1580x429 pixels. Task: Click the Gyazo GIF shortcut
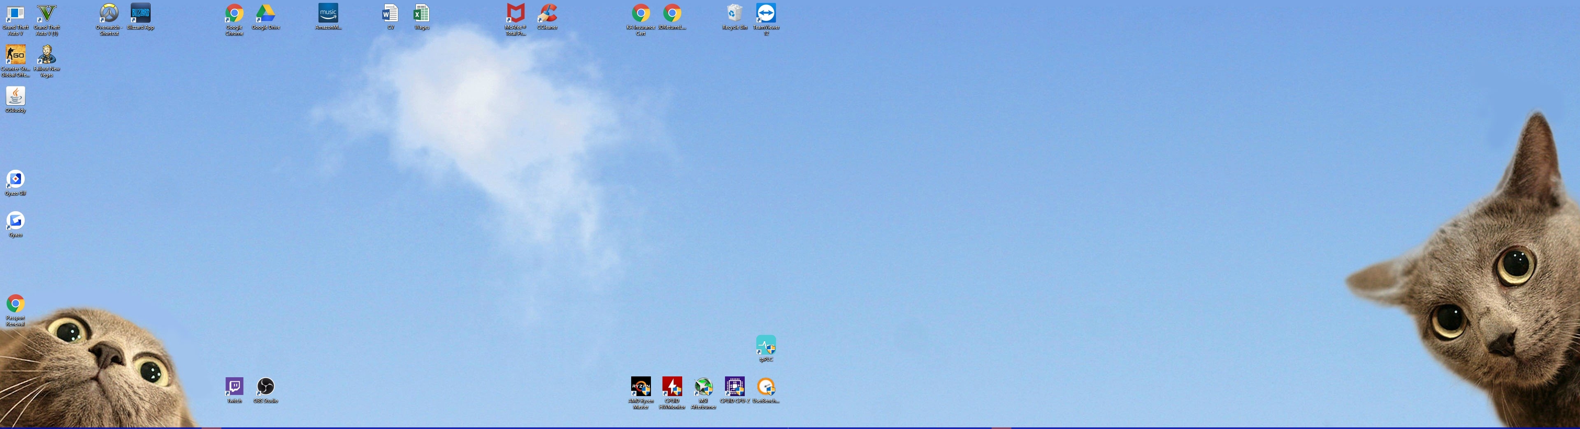click(15, 183)
